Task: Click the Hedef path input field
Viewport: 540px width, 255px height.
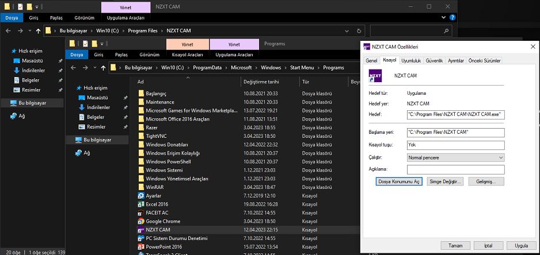Action: tap(455, 115)
